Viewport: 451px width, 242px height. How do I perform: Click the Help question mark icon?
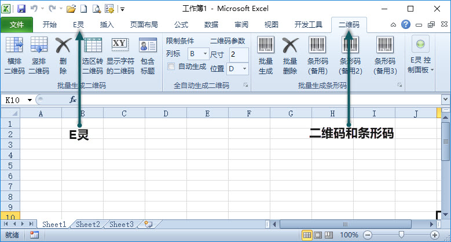406,24
